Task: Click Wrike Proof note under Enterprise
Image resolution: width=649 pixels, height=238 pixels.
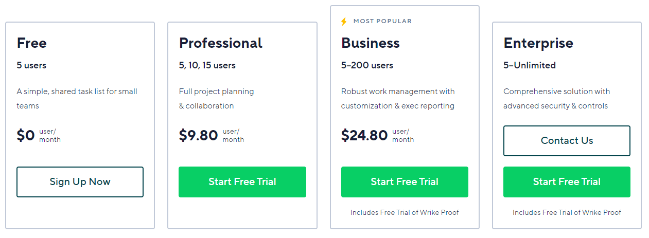Action: tap(567, 212)
